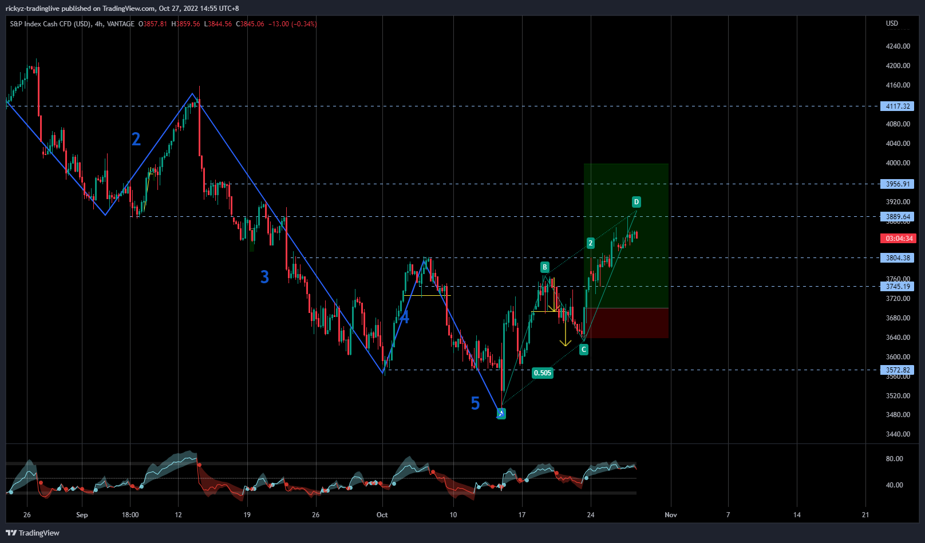
Task: Click the 3720.00 price axis tick
Action: (898, 299)
